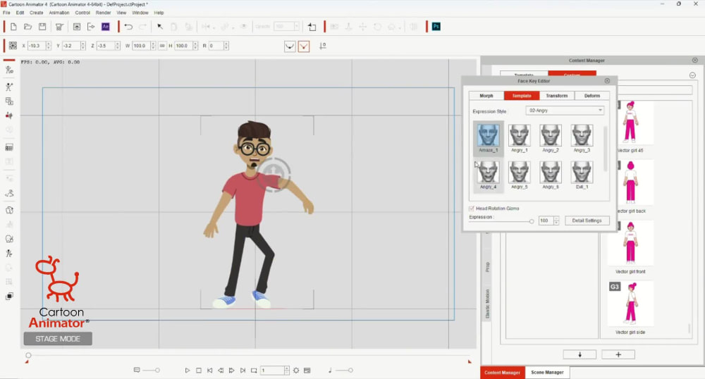This screenshot has width=705, height=379.
Task: Open the Animation menu
Action: point(59,13)
